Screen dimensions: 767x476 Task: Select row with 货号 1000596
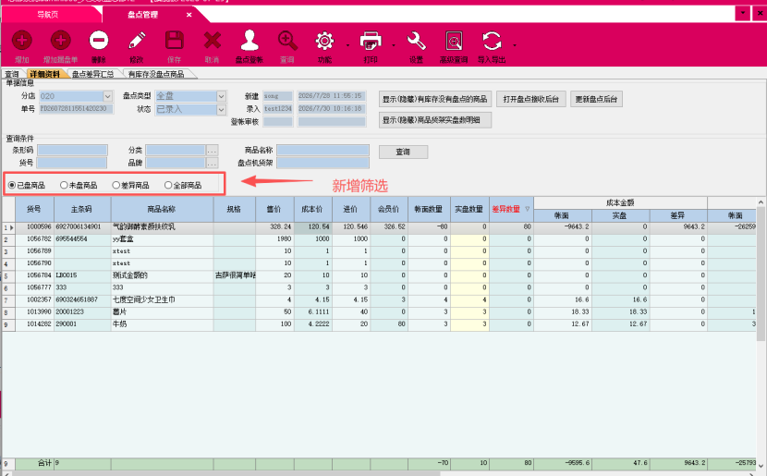[379, 227]
